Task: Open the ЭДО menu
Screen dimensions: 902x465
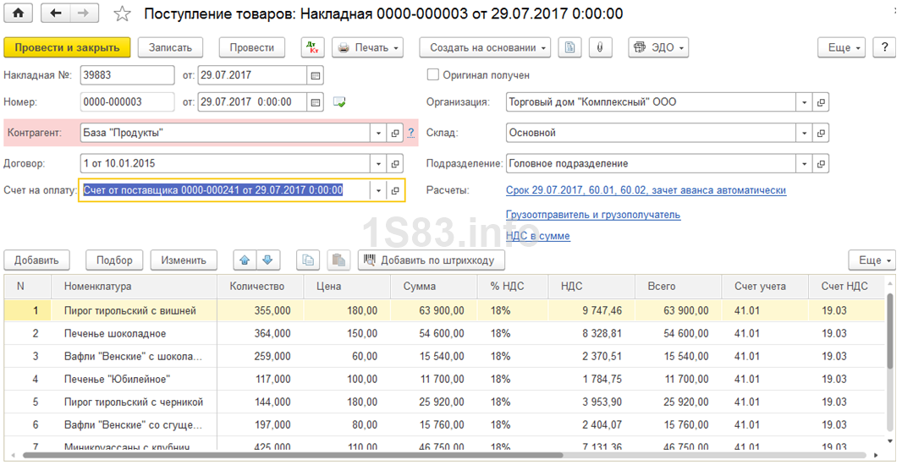Action: [x=657, y=47]
